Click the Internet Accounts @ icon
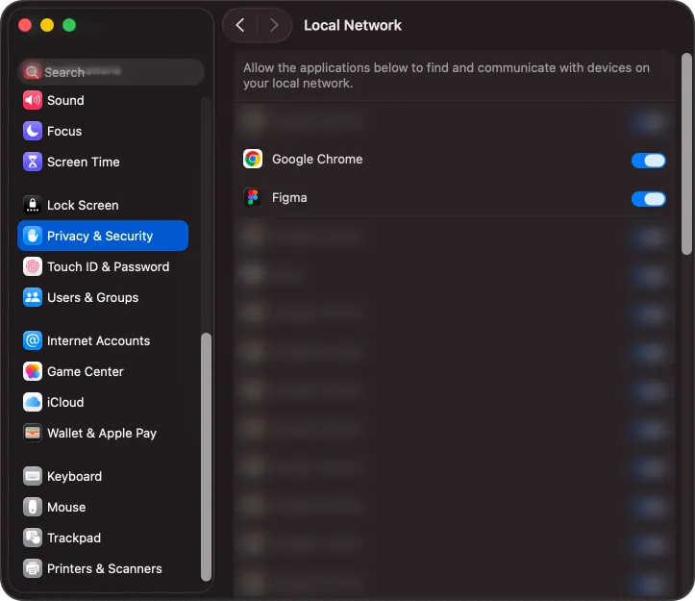 (x=33, y=340)
